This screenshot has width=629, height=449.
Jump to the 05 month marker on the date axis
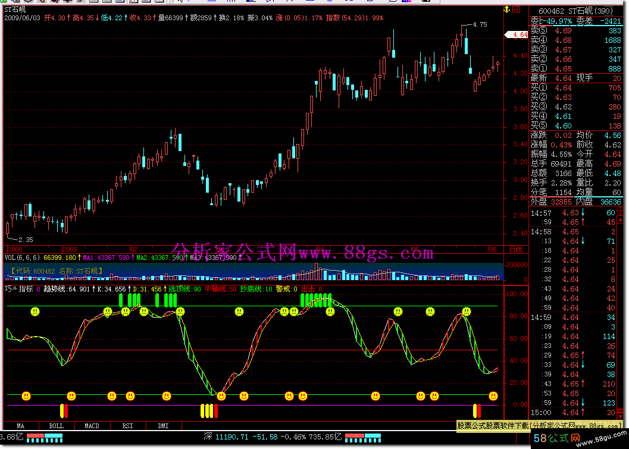[415, 249]
